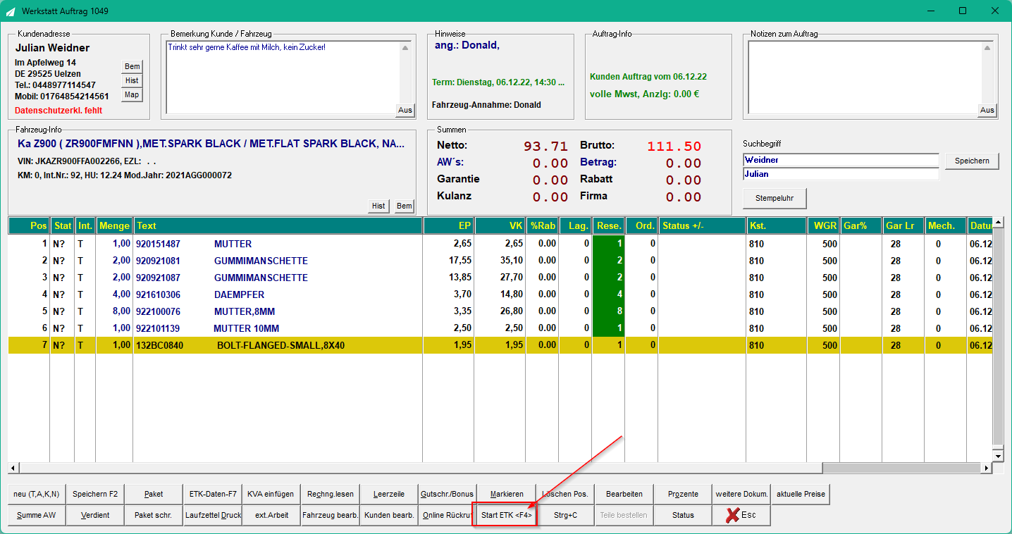Click Speichern next to Suchbegriff

[972, 161]
